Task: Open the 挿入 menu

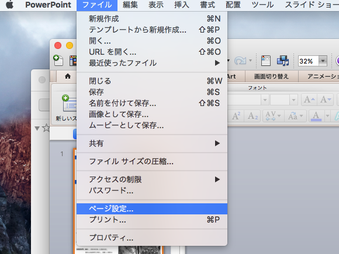Action: point(182,5)
